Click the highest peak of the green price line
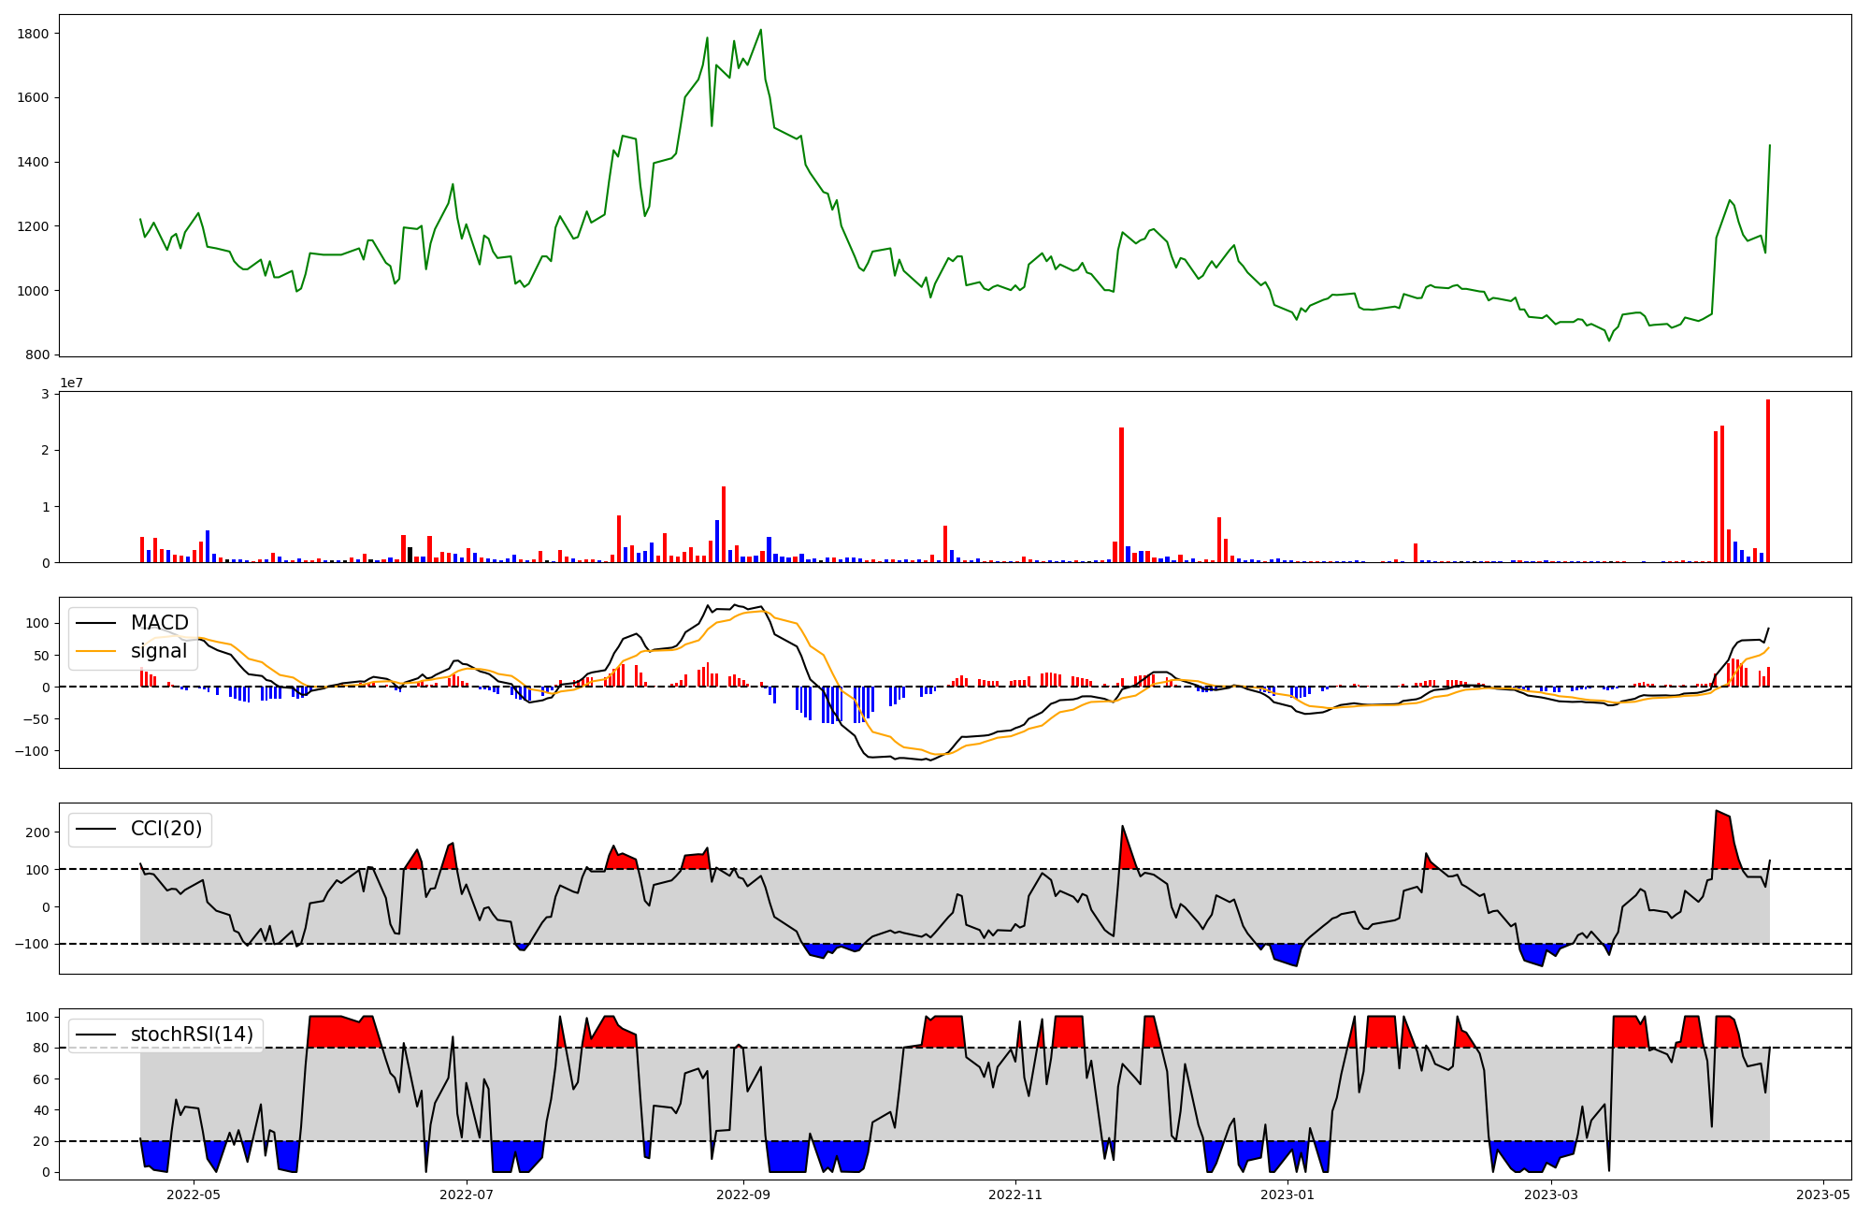 [760, 30]
